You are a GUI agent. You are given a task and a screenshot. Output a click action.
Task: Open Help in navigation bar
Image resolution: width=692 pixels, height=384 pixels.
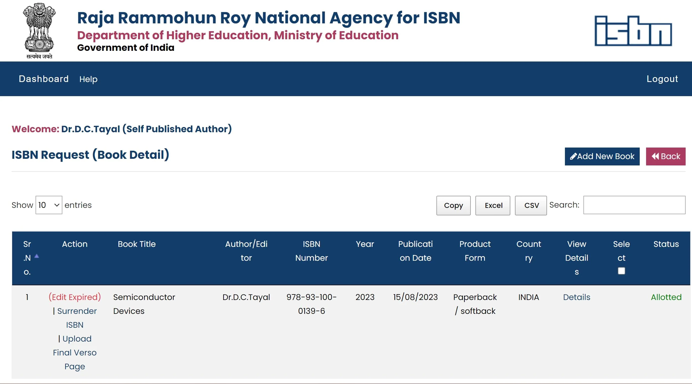(x=88, y=79)
